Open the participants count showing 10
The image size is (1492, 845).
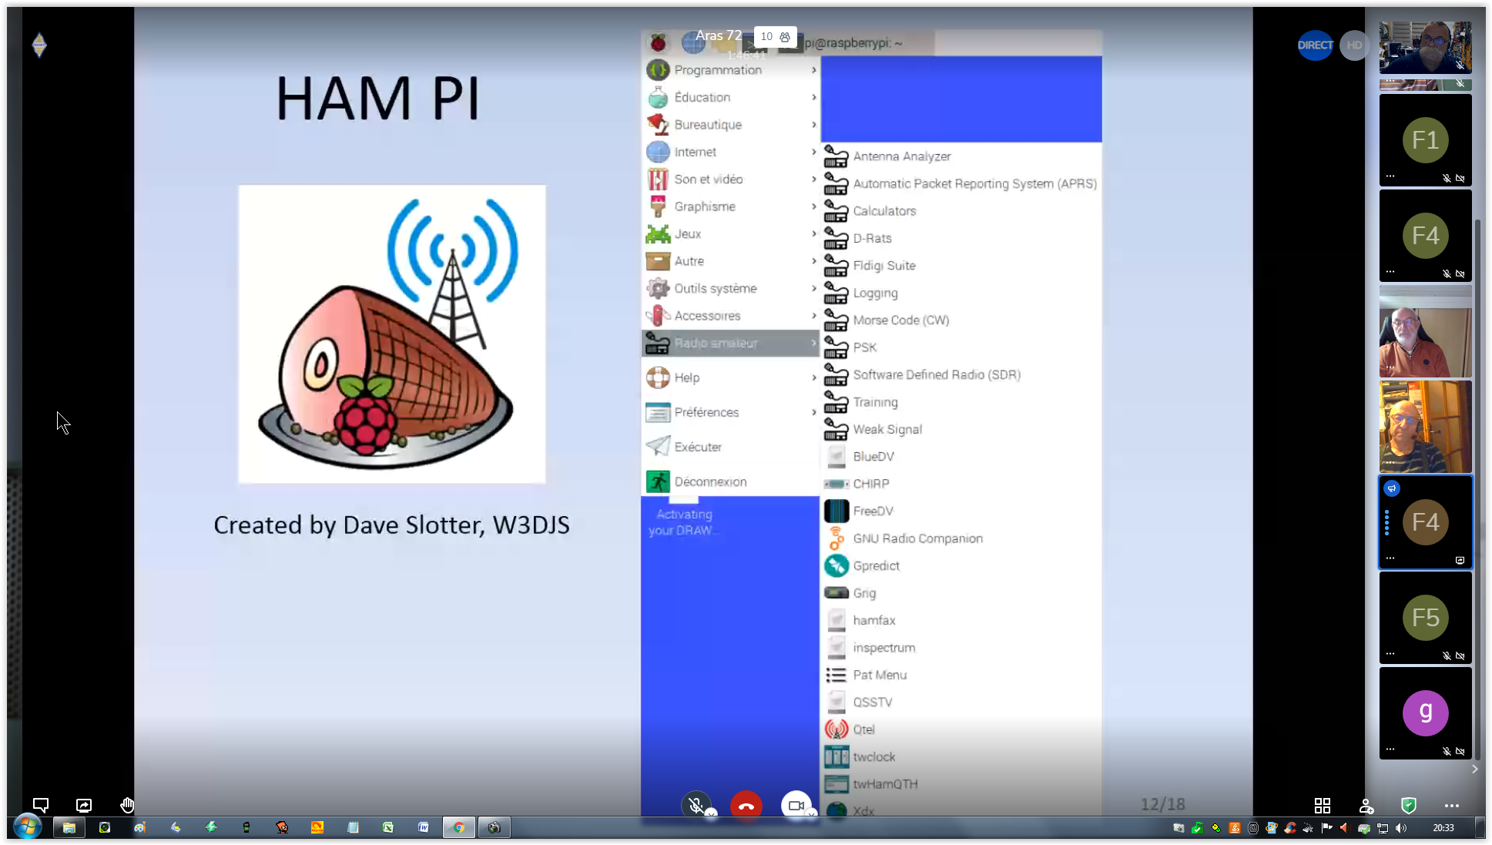[774, 36]
